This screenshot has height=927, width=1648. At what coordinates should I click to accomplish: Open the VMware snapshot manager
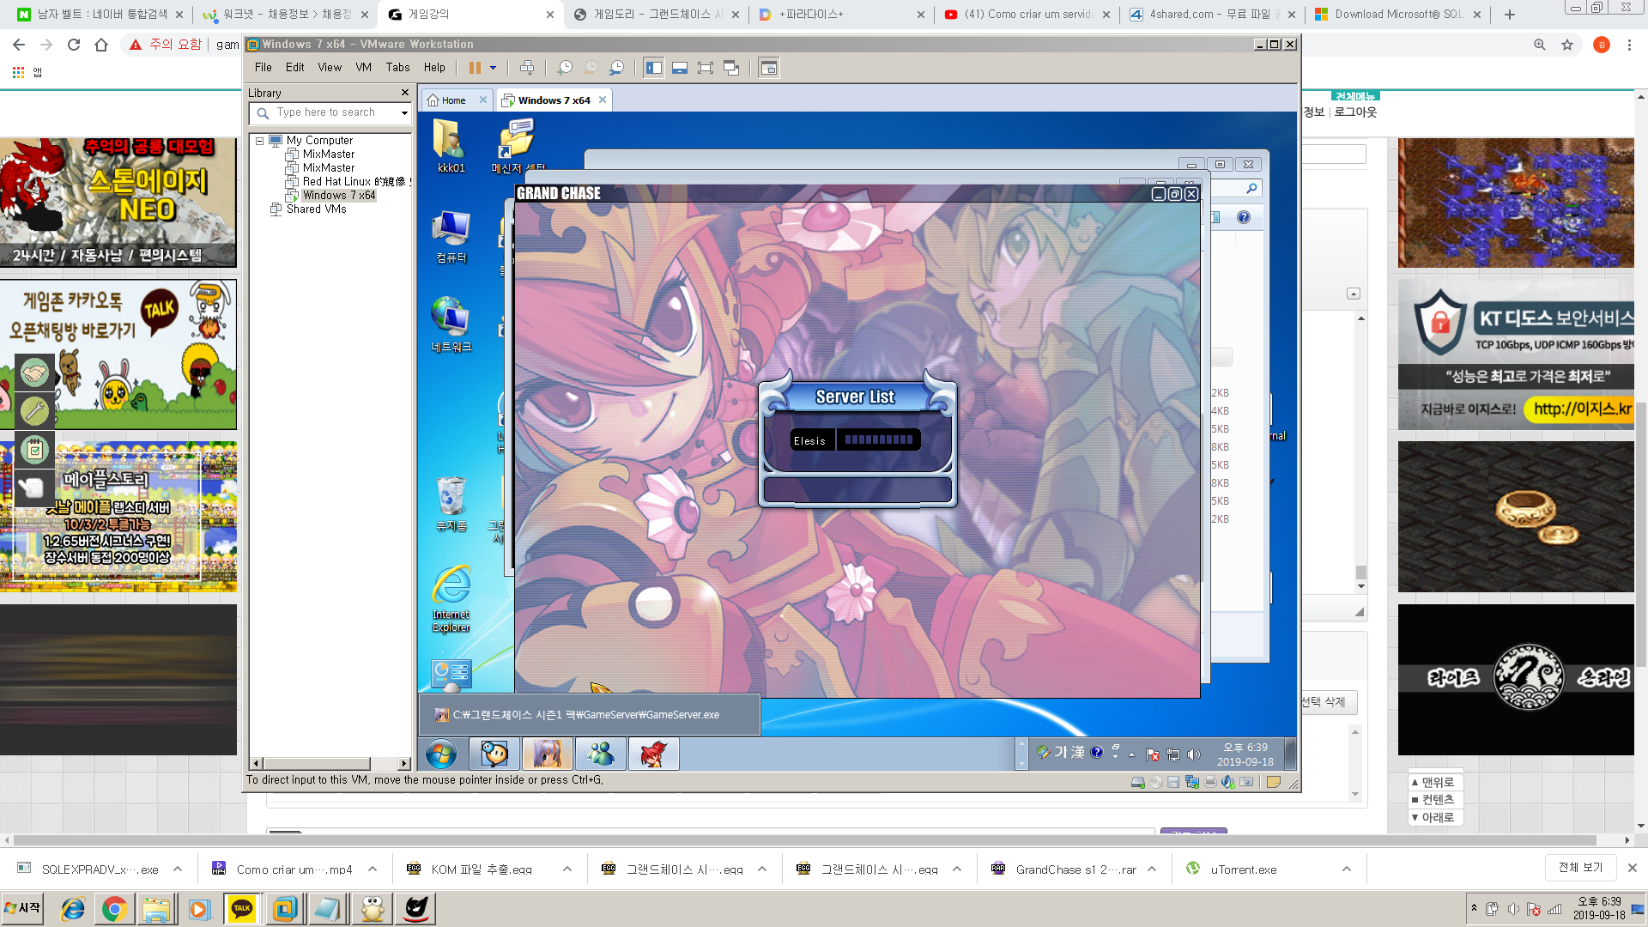[x=617, y=68]
